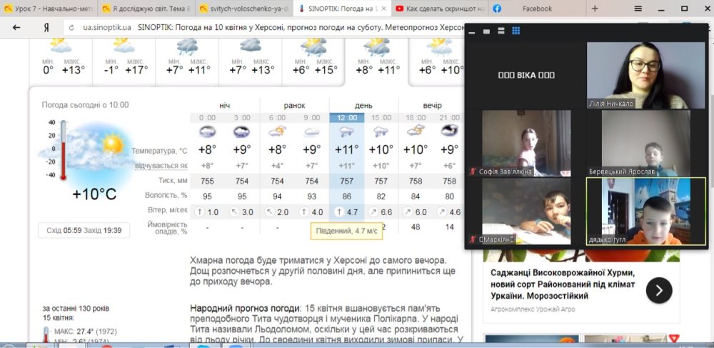Click the 21:00 night cloud icon
714x348 pixels.
coord(449,131)
